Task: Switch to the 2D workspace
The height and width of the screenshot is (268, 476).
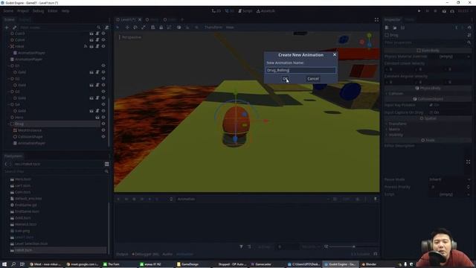Action: click(216, 11)
